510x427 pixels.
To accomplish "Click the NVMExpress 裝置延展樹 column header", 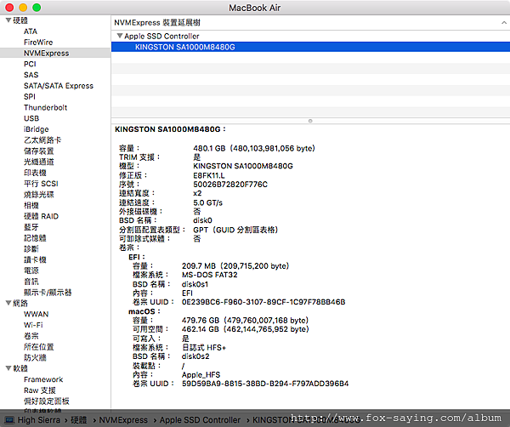I will (x=310, y=22).
